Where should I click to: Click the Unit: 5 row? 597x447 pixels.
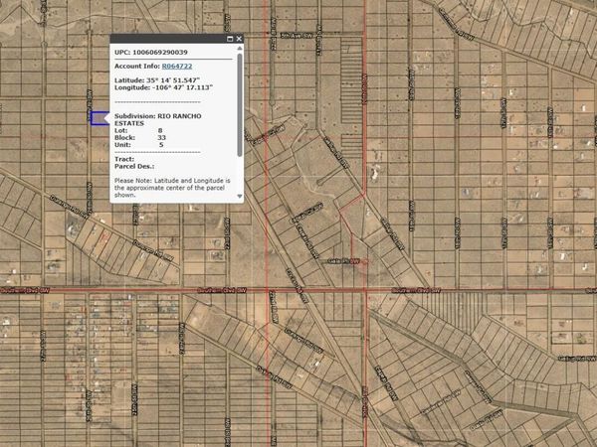point(139,145)
